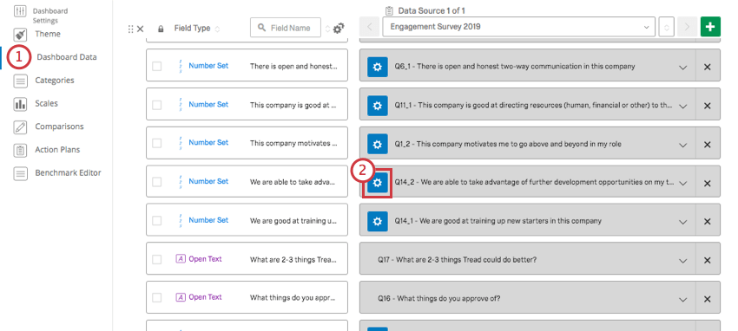Remove the Q11_1 field mapping
The image size is (738, 331).
(x=707, y=106)
